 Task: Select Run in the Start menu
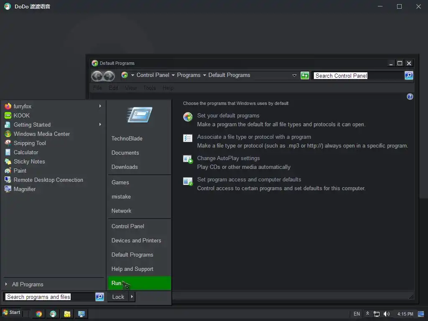(140, 283)
